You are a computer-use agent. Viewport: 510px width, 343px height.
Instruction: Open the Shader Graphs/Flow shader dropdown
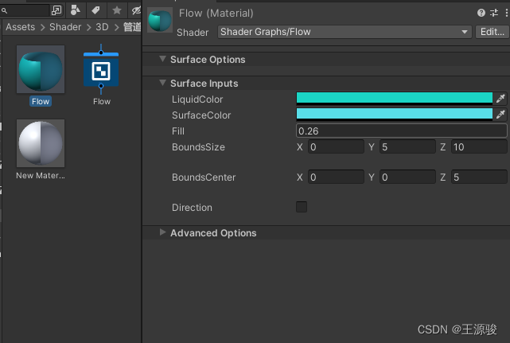tap(344, 32)
